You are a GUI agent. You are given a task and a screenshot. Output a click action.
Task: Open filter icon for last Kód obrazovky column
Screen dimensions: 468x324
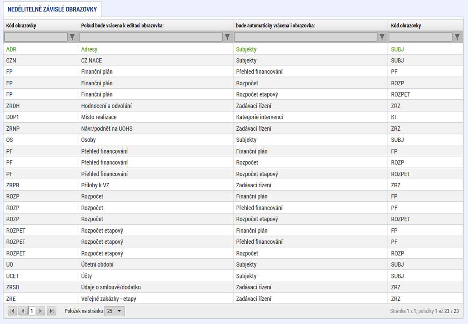click(457, 37)
